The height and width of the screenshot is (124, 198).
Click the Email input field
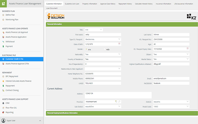171,78
